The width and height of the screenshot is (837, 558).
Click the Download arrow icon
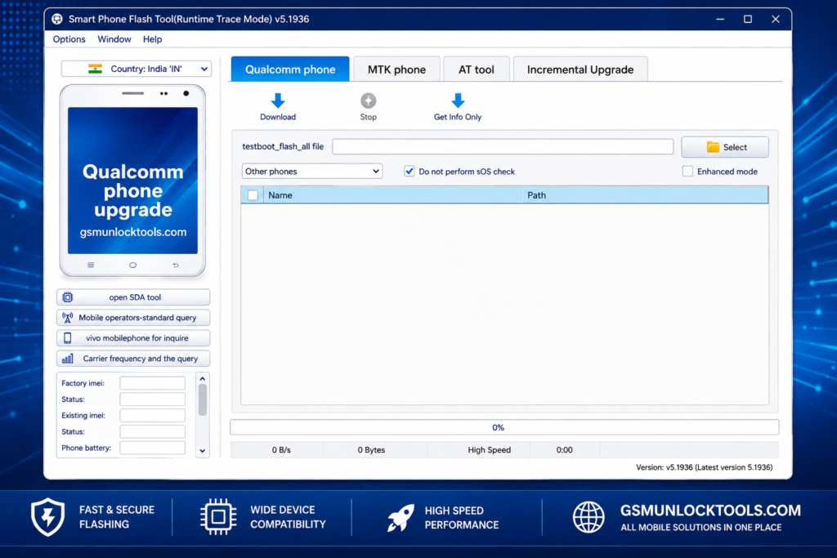pos(278,100)
